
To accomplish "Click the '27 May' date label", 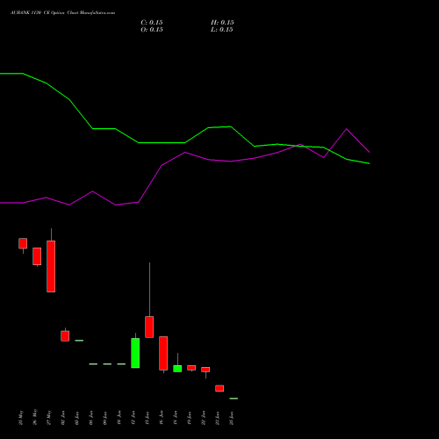I will [48, 417].
